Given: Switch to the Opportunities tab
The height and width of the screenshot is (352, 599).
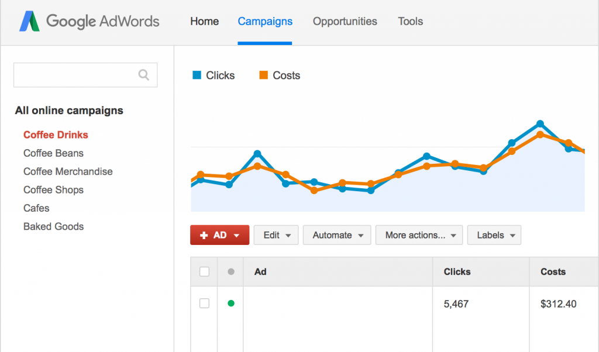Looking at the screenshot, I should pyautogui.click(x=345, y=22).
